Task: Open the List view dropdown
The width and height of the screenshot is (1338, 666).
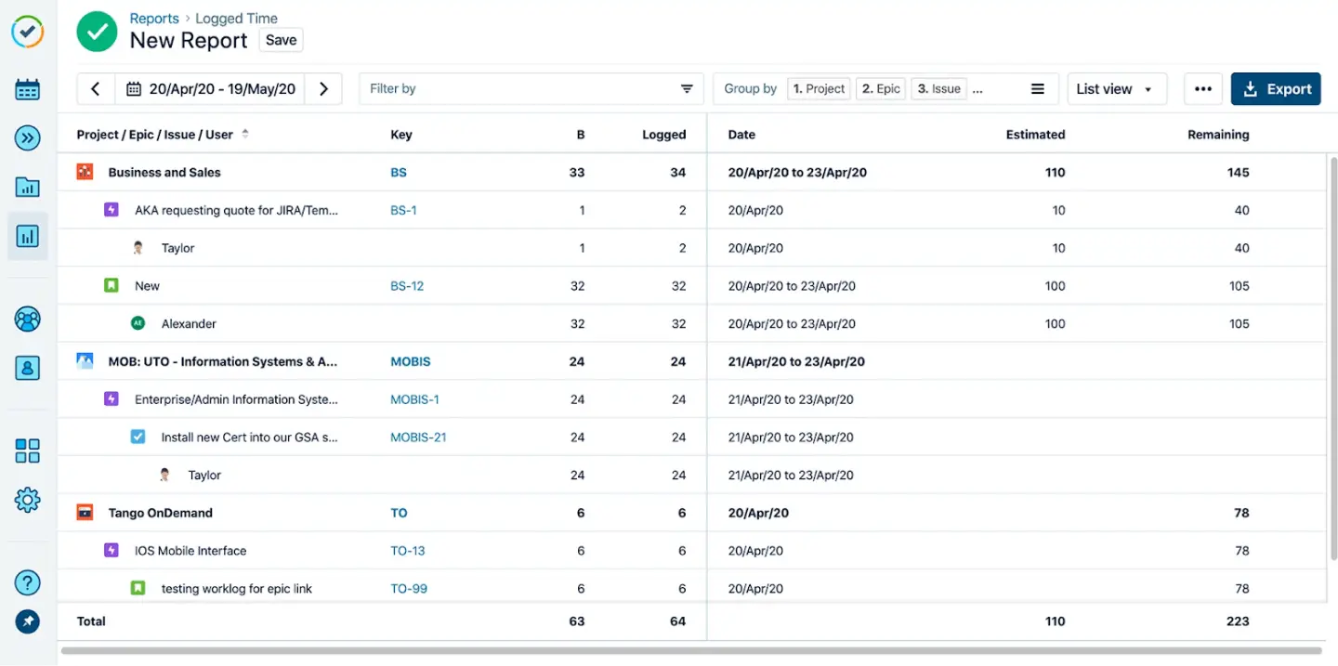Action: coord(1117,88)
